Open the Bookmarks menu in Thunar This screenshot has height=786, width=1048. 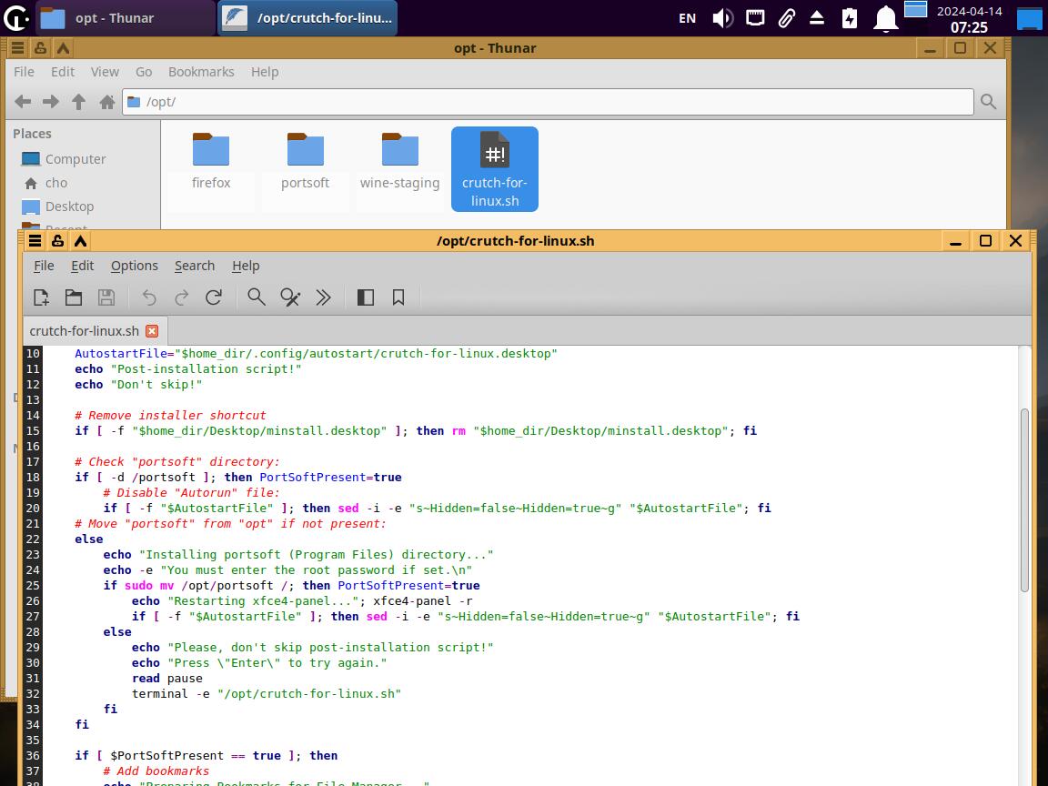click(x=201, y=72)
